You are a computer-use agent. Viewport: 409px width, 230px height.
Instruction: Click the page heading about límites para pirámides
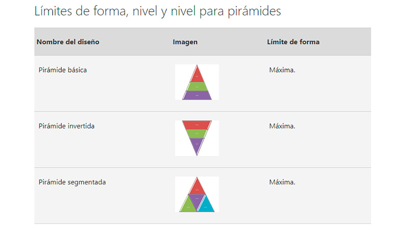click(x=157, y=11)
